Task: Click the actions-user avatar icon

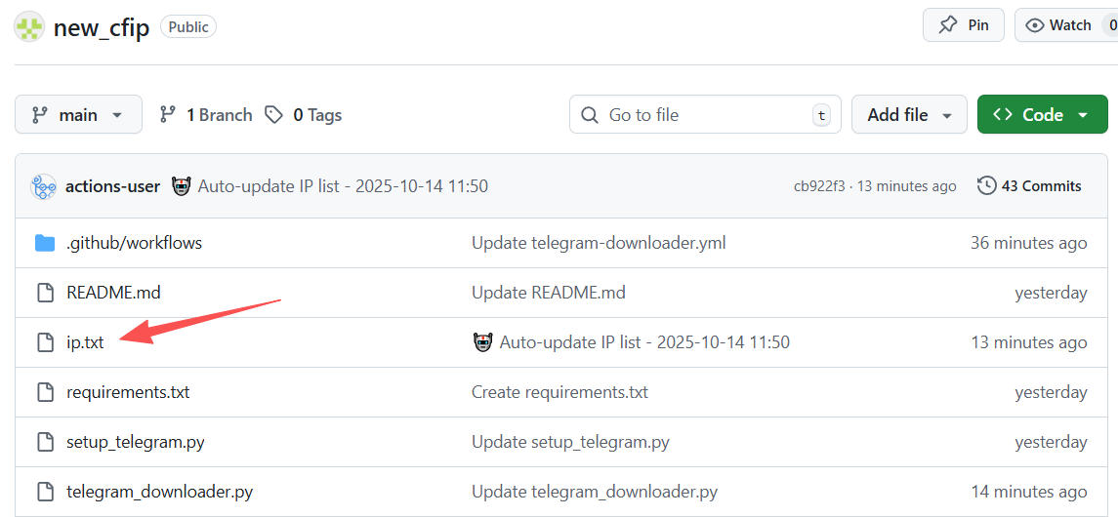Action: point(44,186)
